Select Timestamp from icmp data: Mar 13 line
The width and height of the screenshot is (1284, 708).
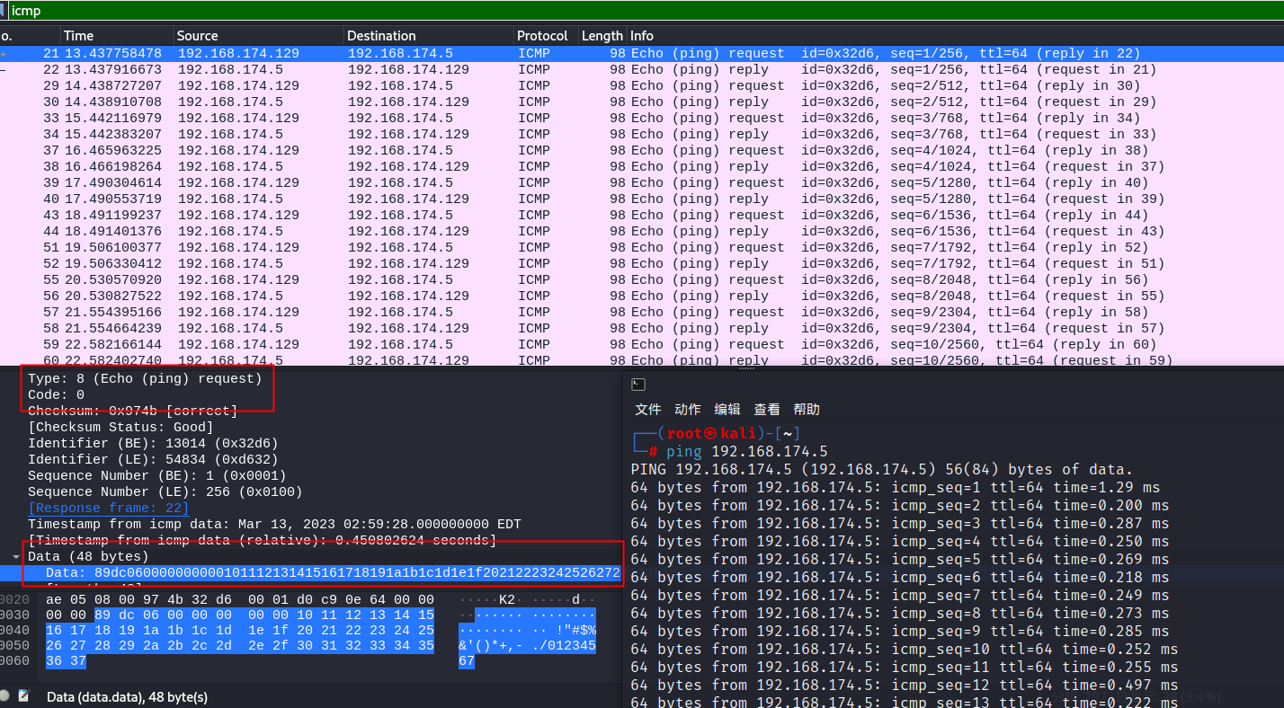click(274, 525)
